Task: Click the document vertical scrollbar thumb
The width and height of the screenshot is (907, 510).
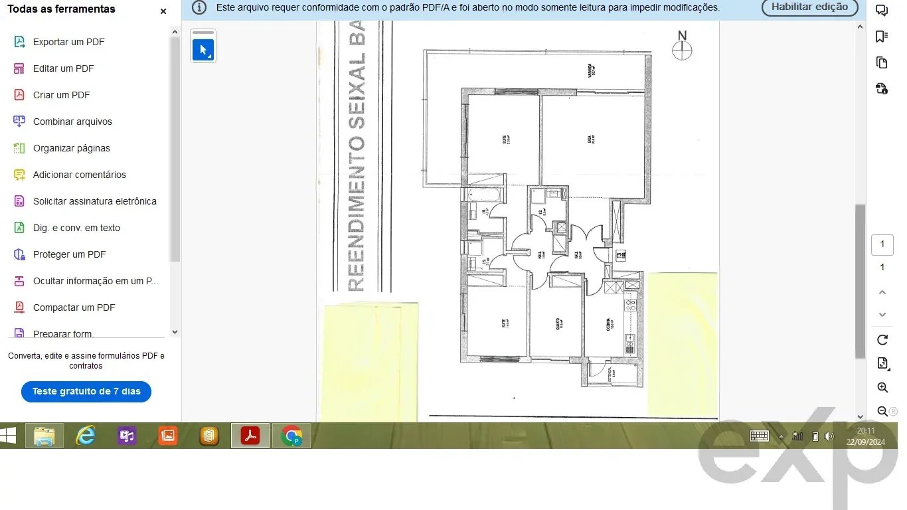Action: point(861,281)
